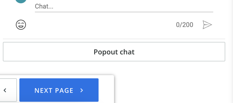Click the 0/200 character counter
Image resolution: width=233 pixels, height=103 pixels.
point(185,25)
